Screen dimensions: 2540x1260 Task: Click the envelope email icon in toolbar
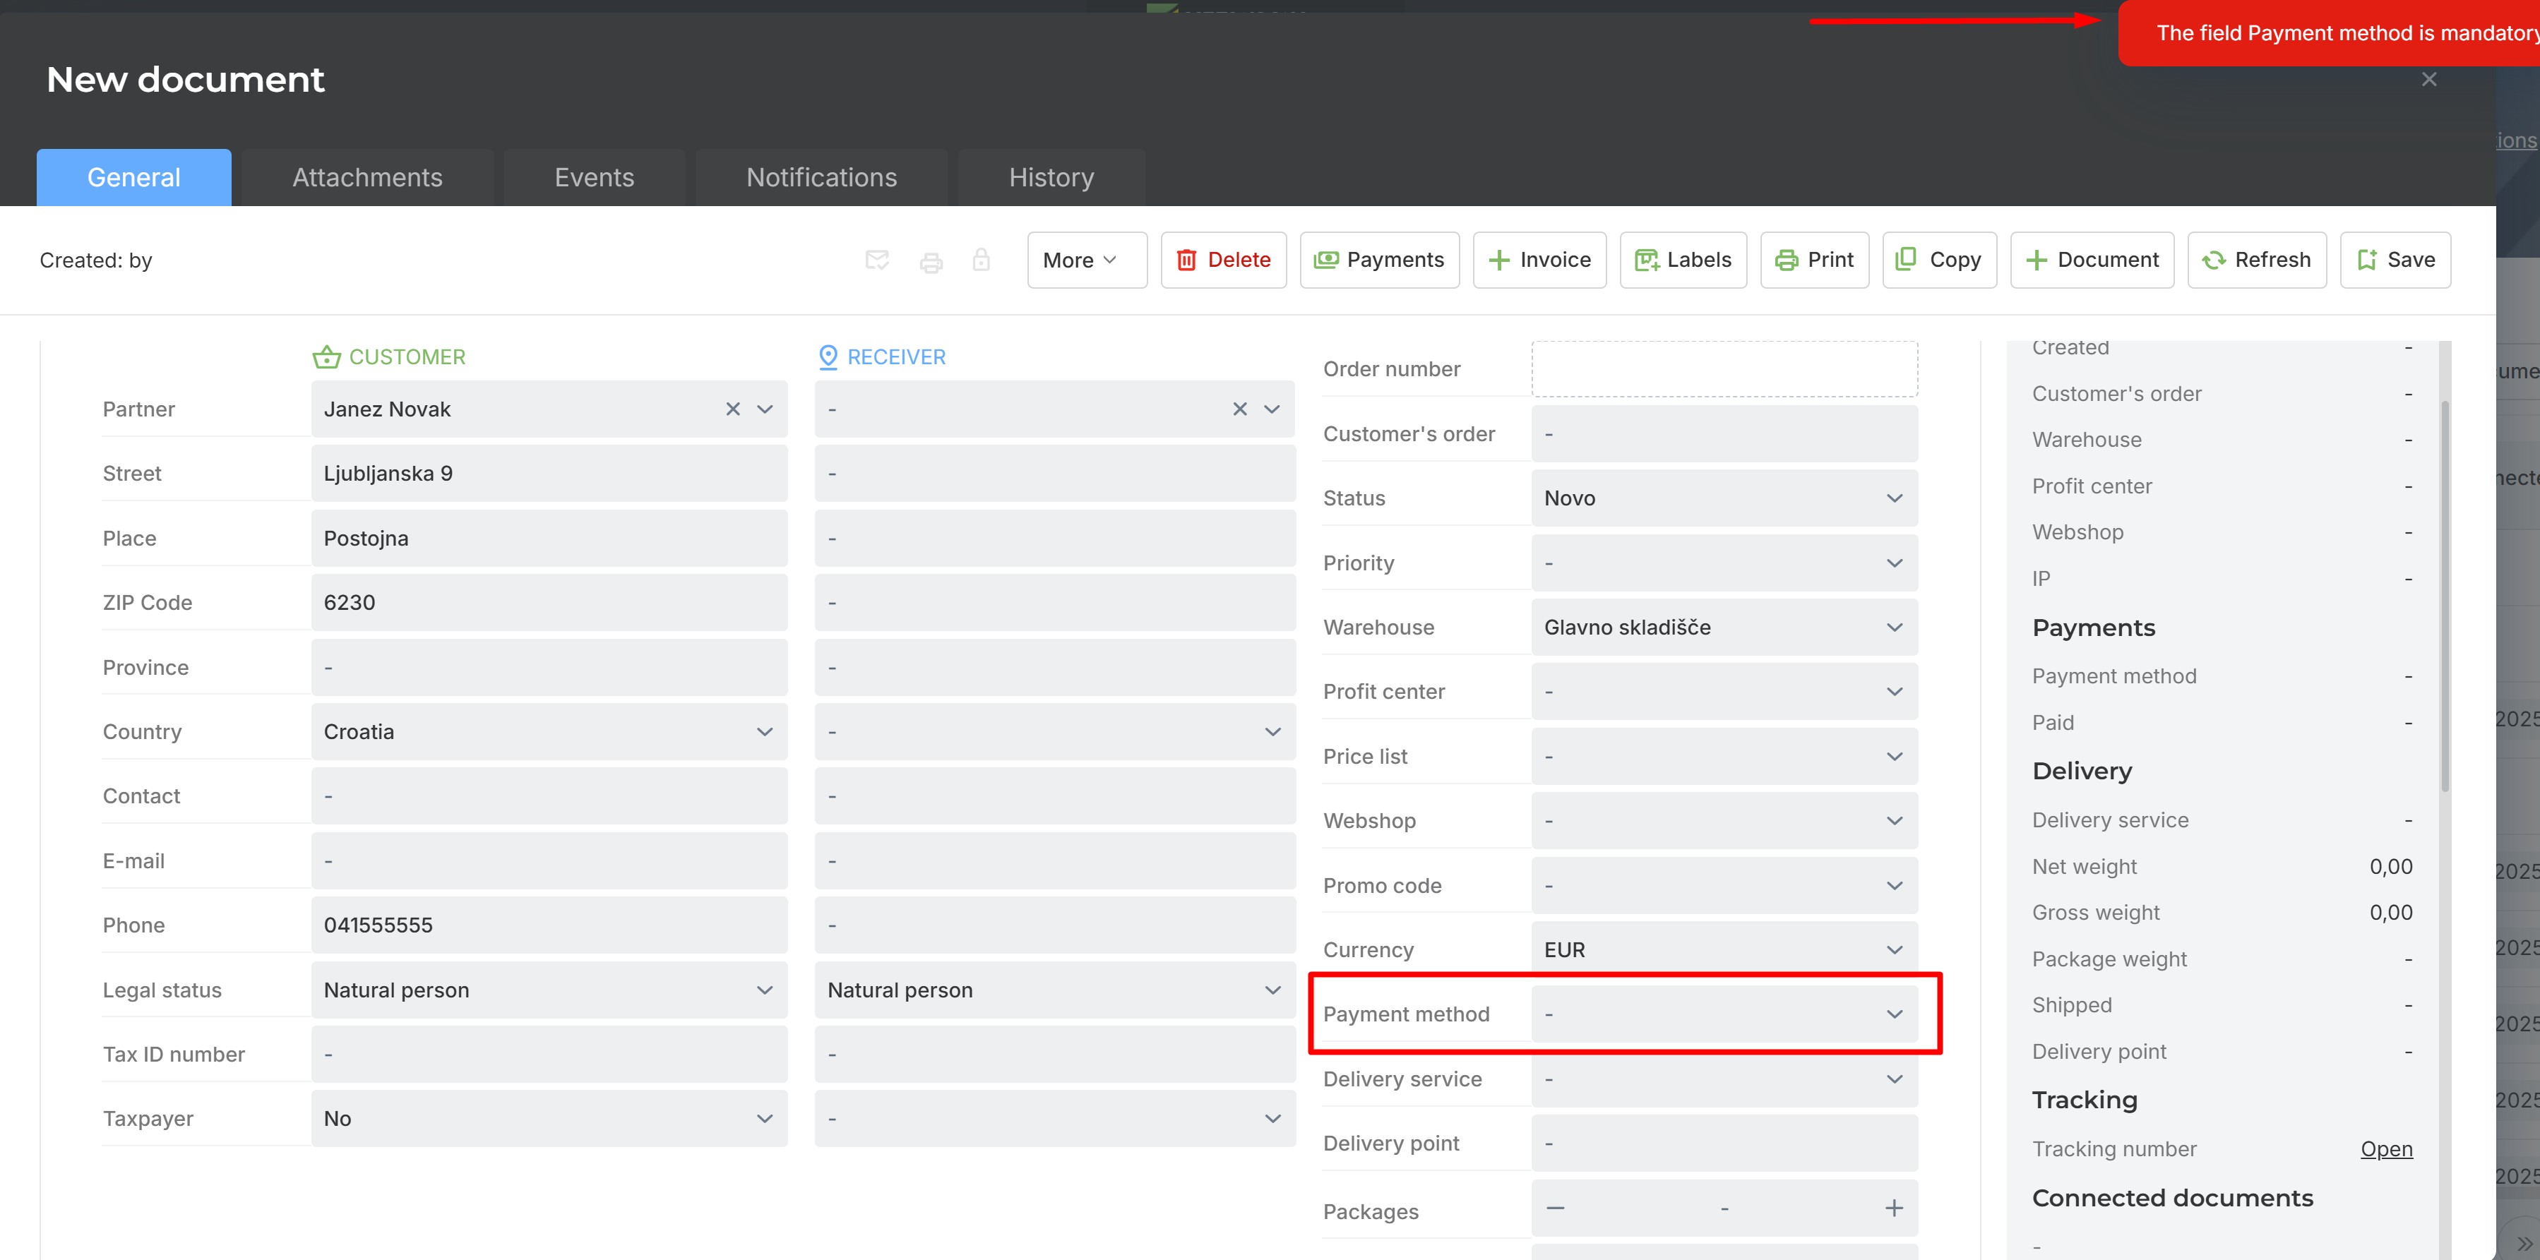pyautogui.click(x=876, y=260)
